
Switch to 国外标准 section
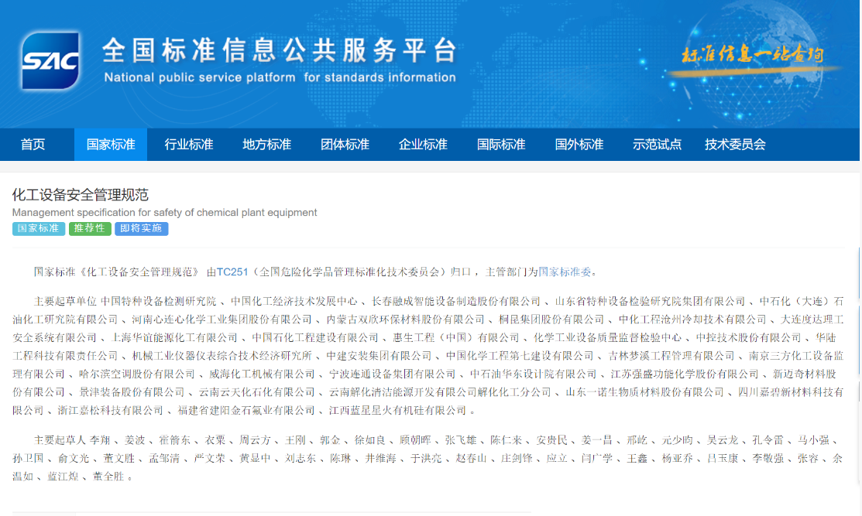coord(579,145)
